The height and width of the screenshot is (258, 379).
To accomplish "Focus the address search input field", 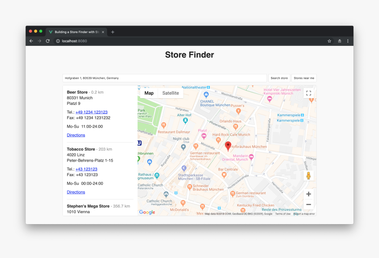I will coord(165,78).
